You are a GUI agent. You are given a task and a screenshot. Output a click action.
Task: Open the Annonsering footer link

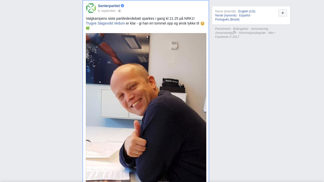coord(259,29)
